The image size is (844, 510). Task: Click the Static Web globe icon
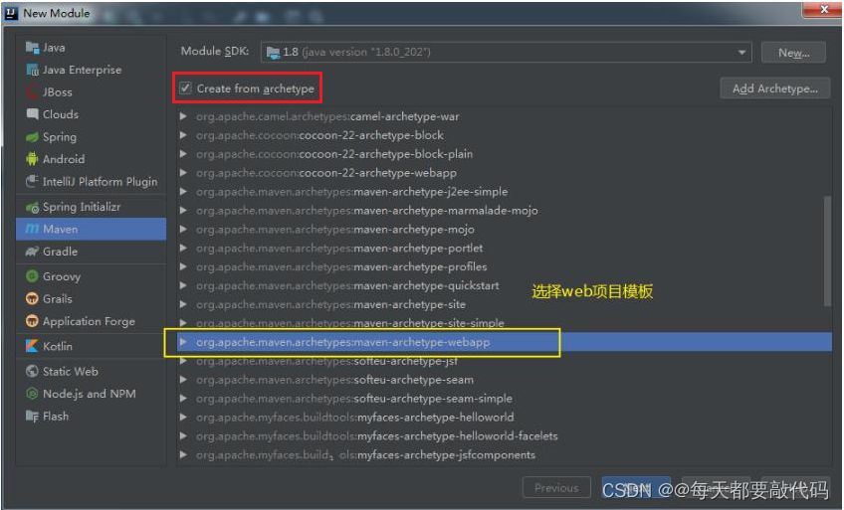(32, 372)
